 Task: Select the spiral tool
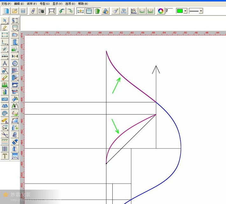point(5,113)
